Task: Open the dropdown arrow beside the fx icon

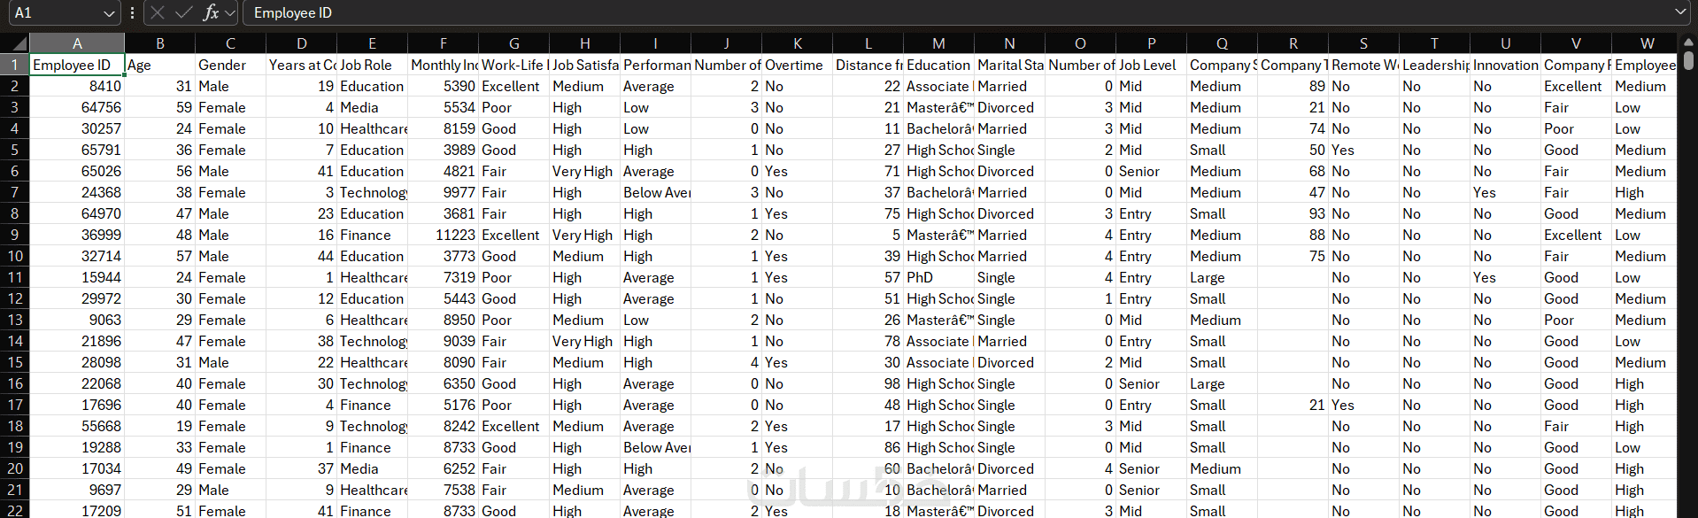Action: [230, 12]
